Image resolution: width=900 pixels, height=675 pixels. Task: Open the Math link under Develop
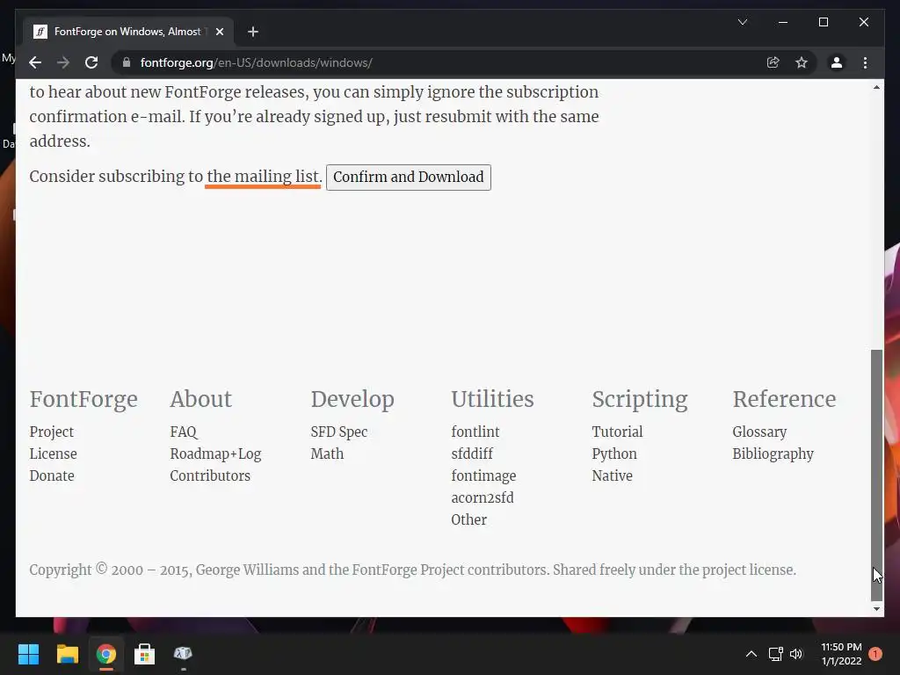327,454
